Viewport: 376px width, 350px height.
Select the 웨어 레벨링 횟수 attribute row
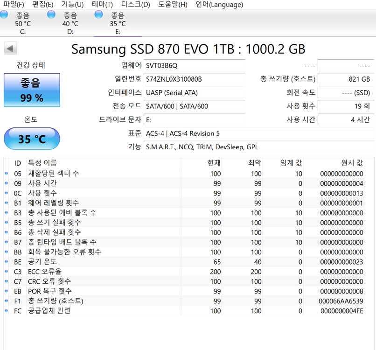tap(184, 203)
